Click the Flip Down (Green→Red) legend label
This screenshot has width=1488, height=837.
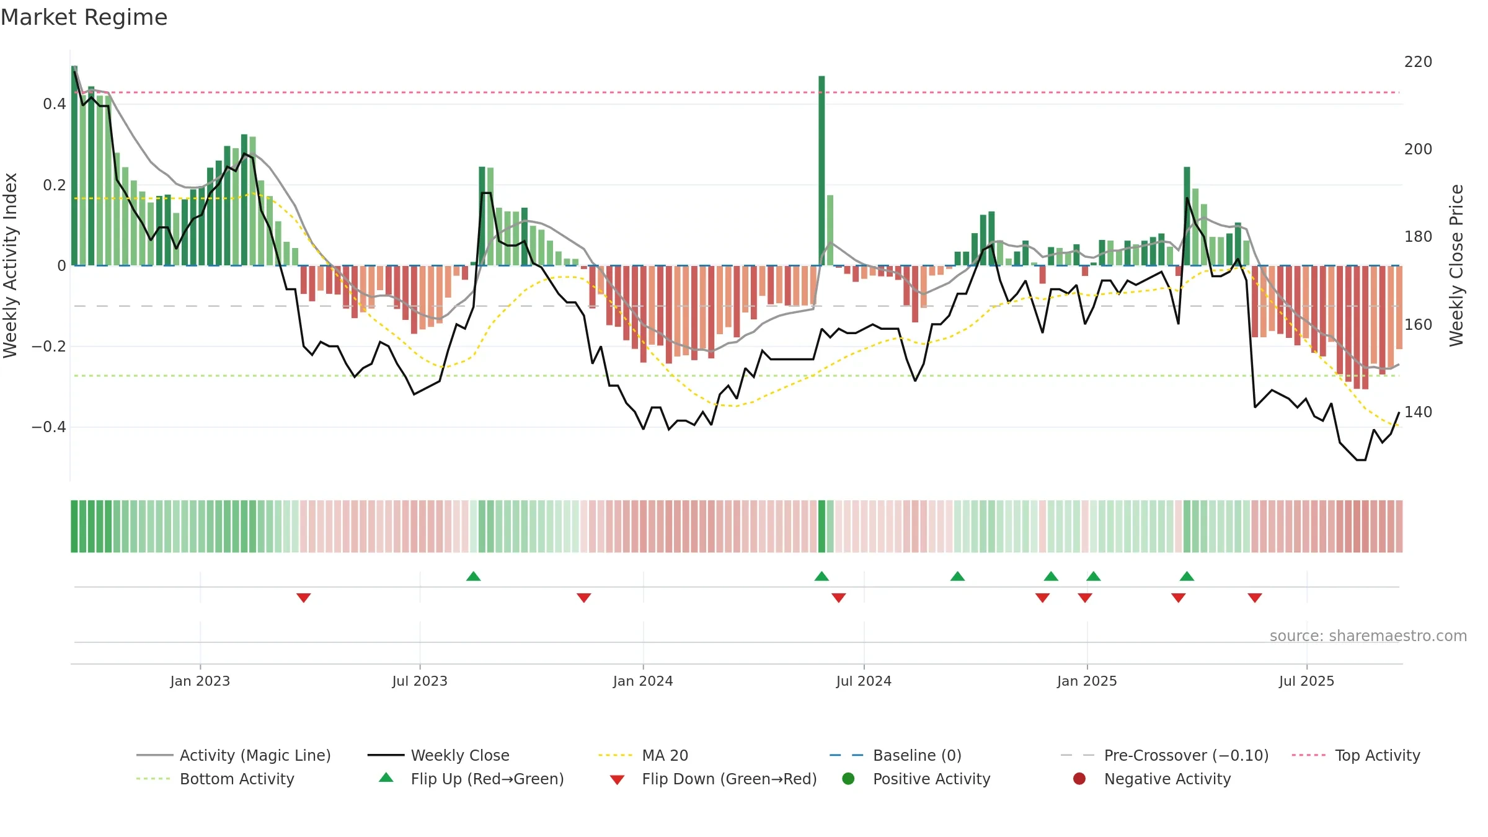pyautogui.click(x=729, y=779)
